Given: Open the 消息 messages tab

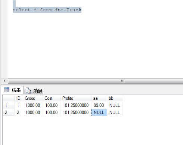Looking at the screenshot, I should (34, 90).
